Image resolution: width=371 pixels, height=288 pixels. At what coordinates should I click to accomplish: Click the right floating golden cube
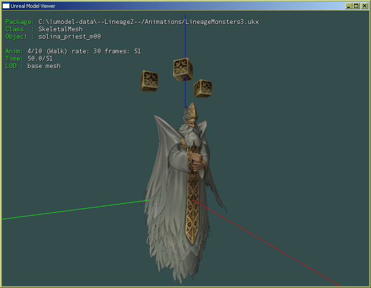pyautogui.click(x=203, y=89)
